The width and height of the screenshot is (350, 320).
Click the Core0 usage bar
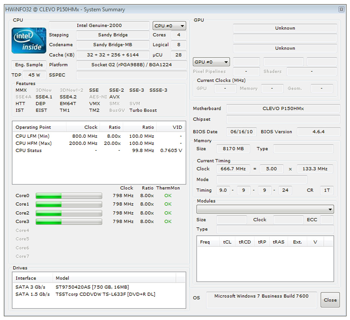pyautogui.click(x=69, y=196)
